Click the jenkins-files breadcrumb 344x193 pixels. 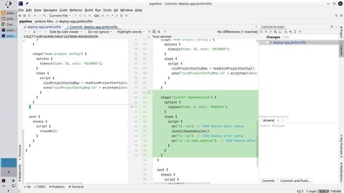pyautogui.click(x=44, y=21)
